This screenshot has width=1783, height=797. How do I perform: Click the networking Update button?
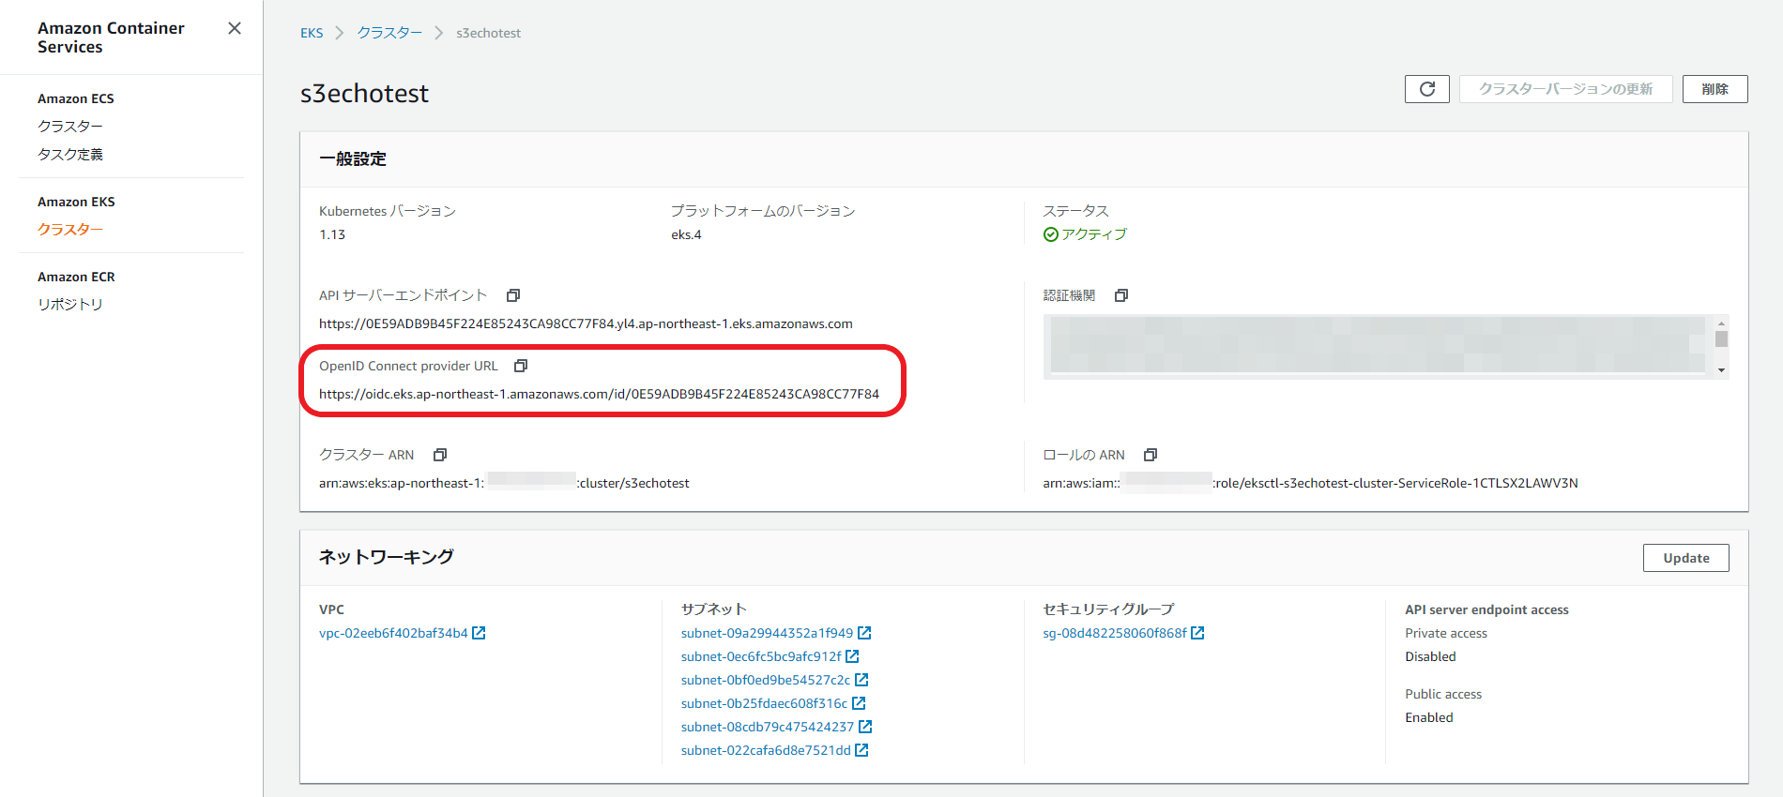coord(1685,558)
